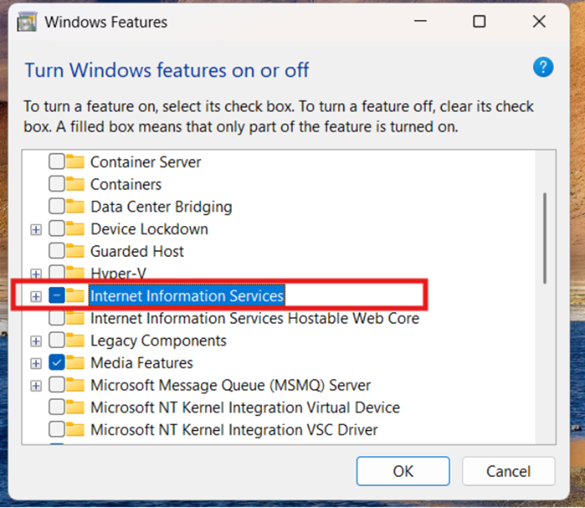585x508 pixels.
Task: Expand the Legacy Components node
Action: [x=36, y=341]
